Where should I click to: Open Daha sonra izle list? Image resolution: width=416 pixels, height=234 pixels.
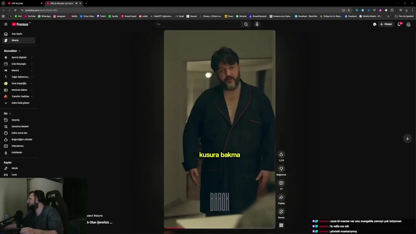[x=19, y=133]
